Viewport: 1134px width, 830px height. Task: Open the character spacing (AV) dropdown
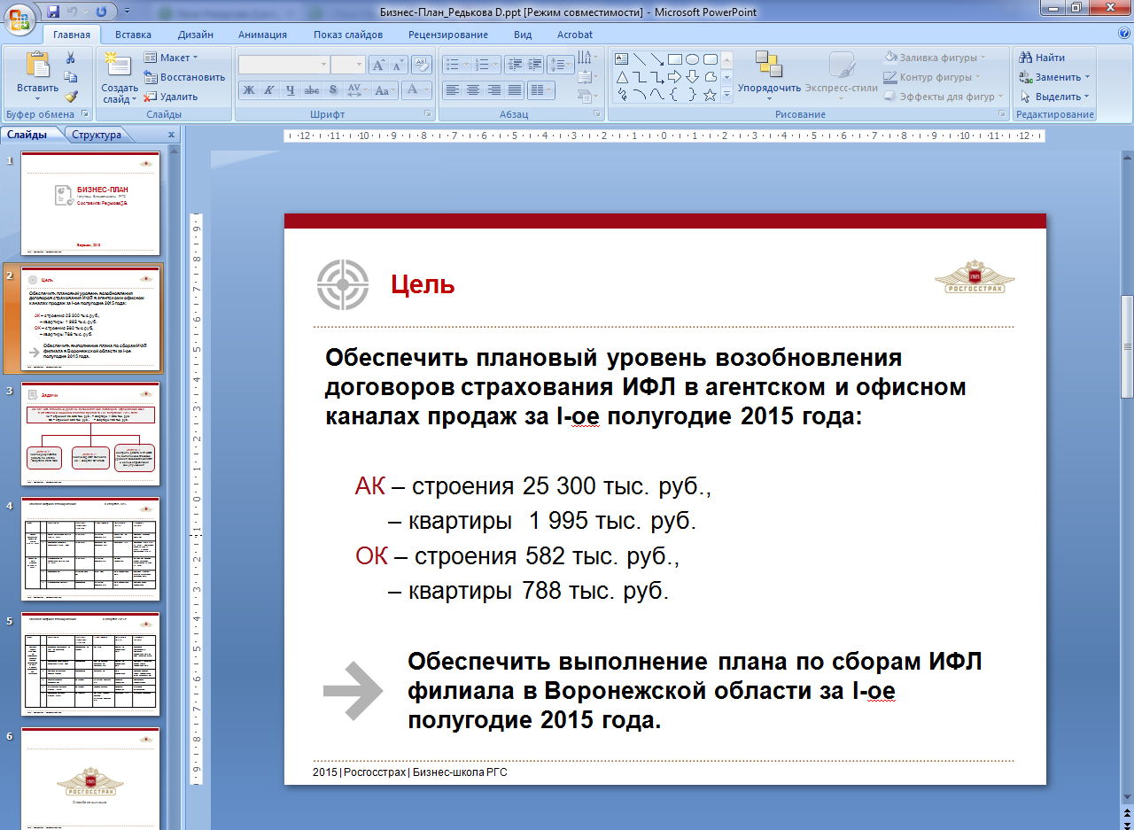click(x=357, y=89)
